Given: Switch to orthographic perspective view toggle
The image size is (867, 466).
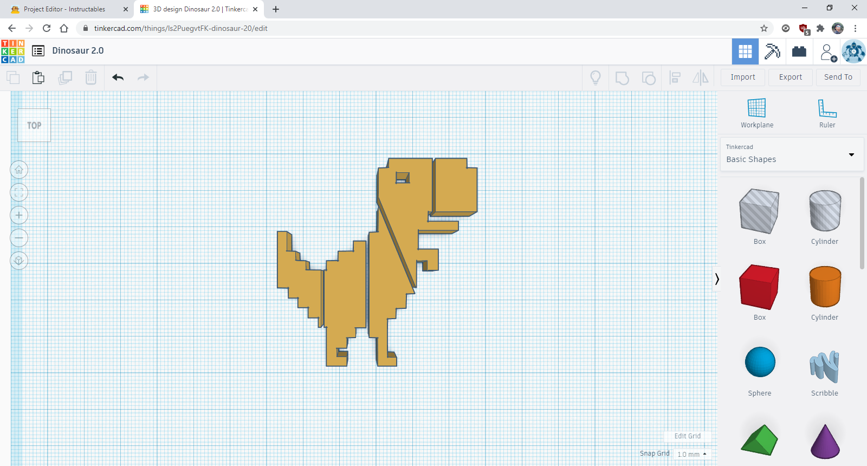Looking at the screenshot, I should (x=19, y=261).
